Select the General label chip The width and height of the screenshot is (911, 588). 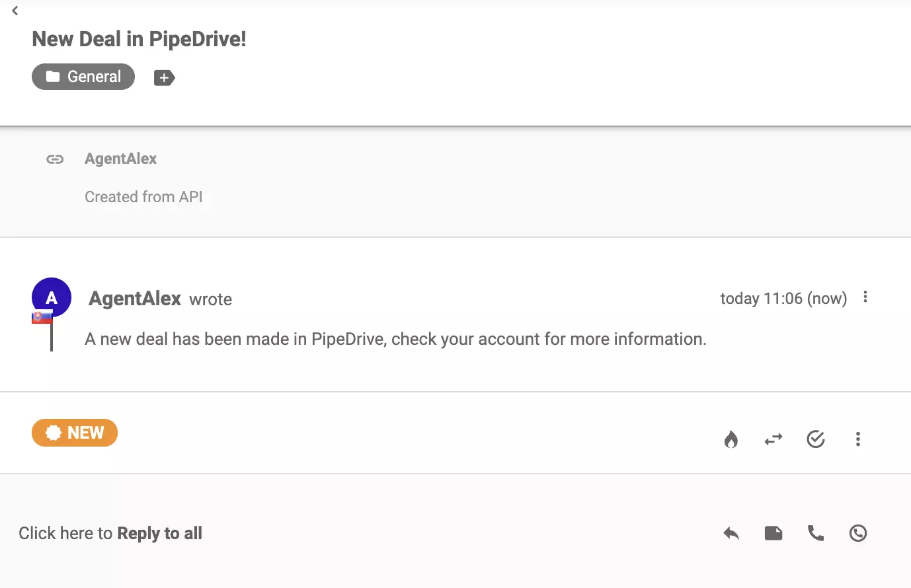click(83, 77)
